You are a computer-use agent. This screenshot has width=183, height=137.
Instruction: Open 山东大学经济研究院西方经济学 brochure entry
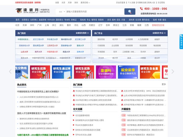click(144, 96)
